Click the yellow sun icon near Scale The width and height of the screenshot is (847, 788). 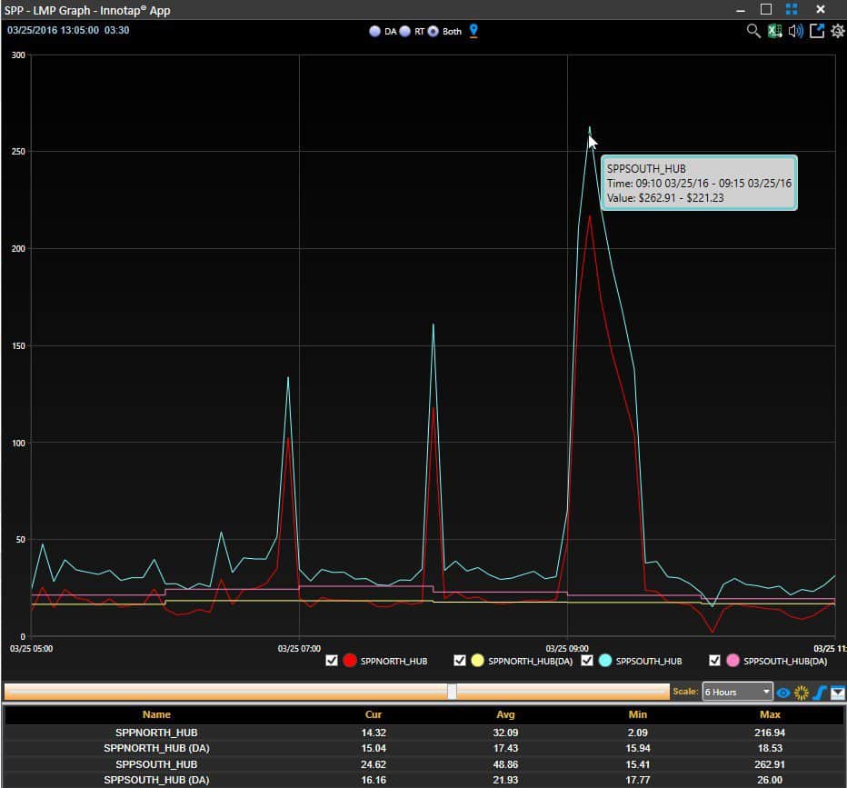(802, 693)
